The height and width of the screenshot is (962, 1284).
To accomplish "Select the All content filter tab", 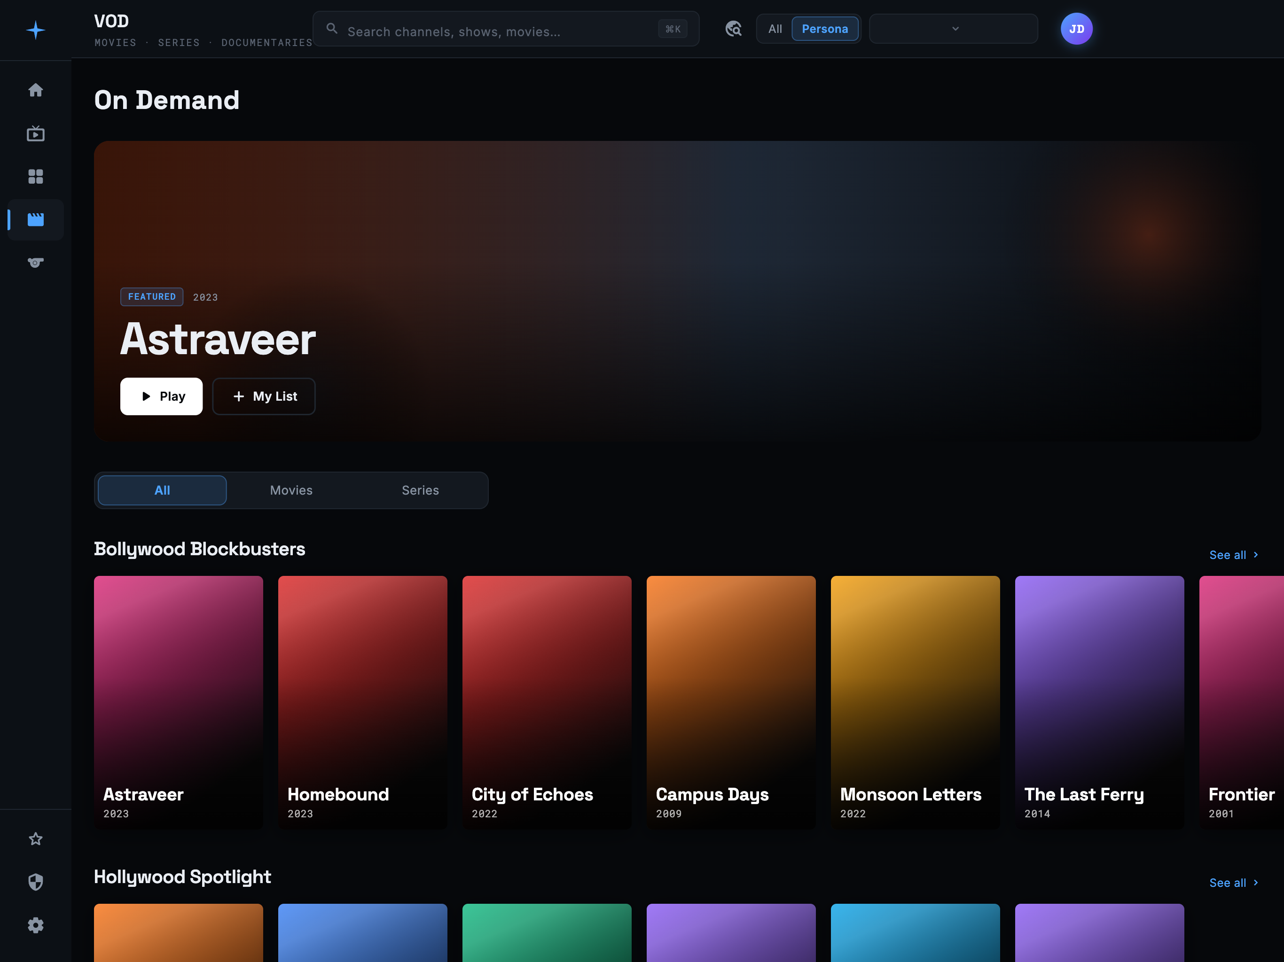I will click(162, 490).
